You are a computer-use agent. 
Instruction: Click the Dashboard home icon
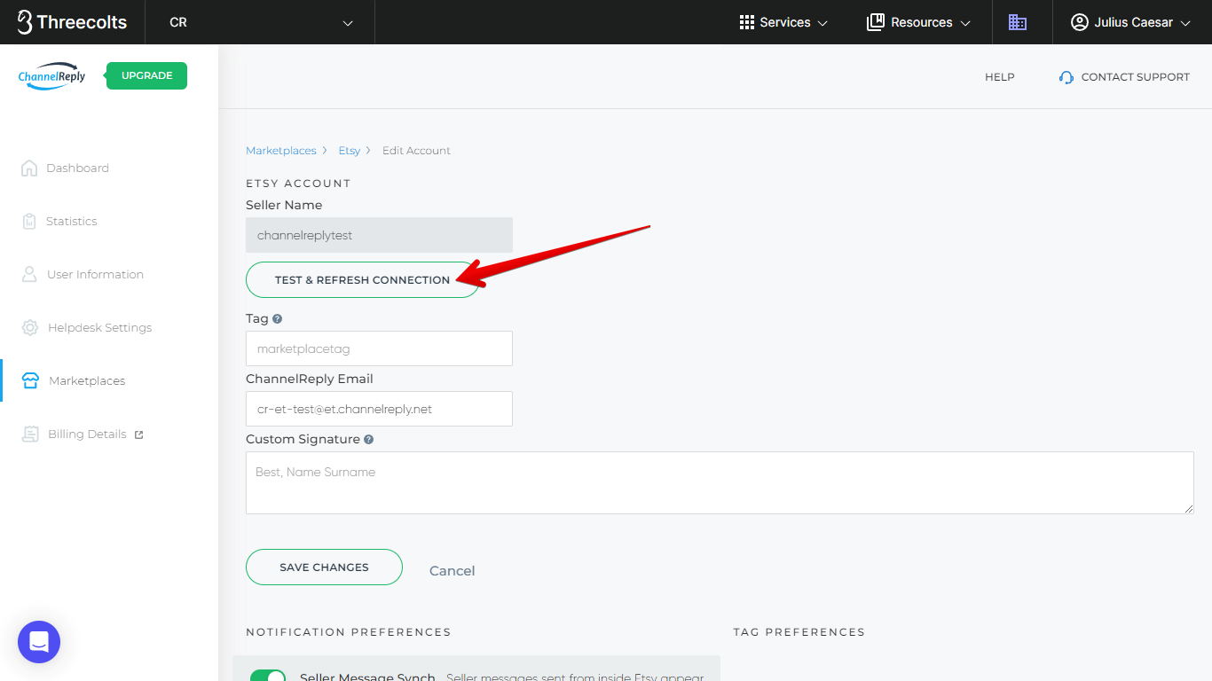(x=29, y=168)
